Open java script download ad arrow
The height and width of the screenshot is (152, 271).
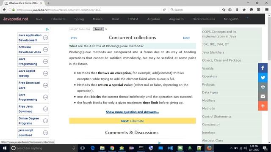pyautogui.click(x=45, y=133)
